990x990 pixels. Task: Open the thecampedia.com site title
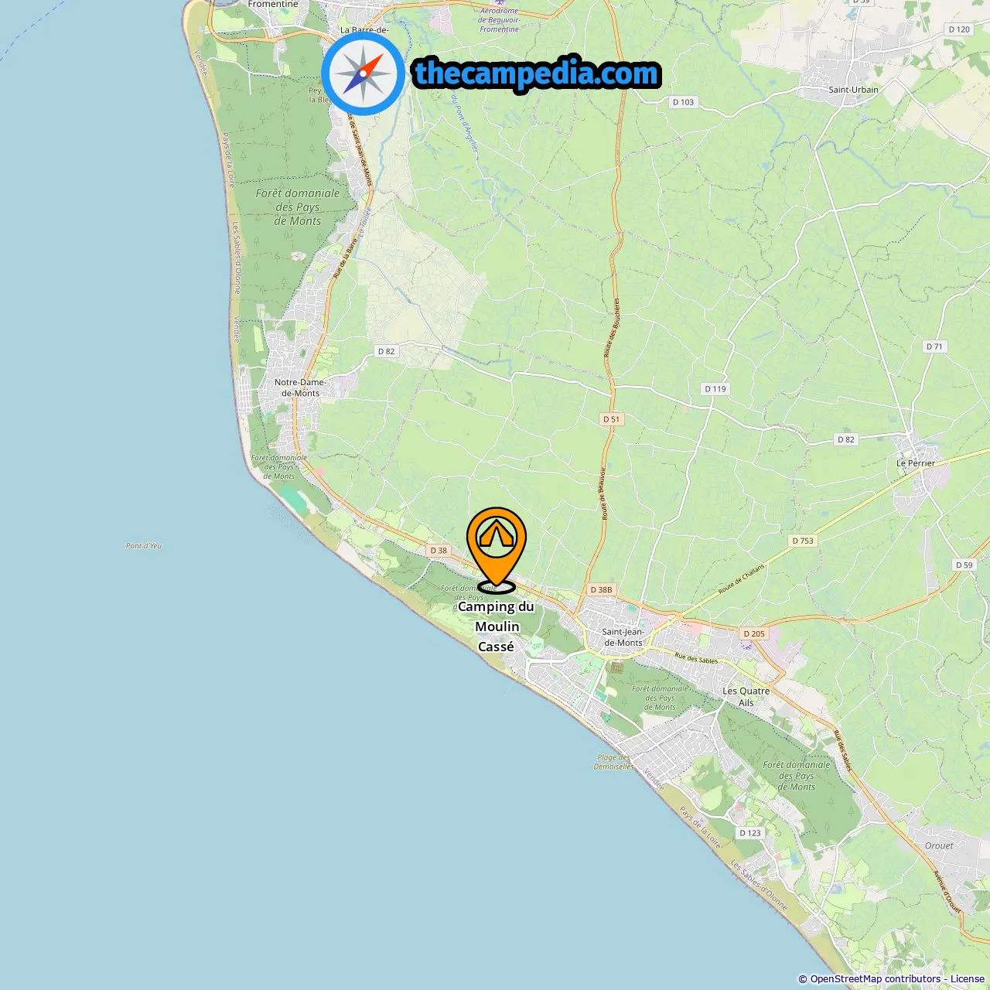(537, 73)
